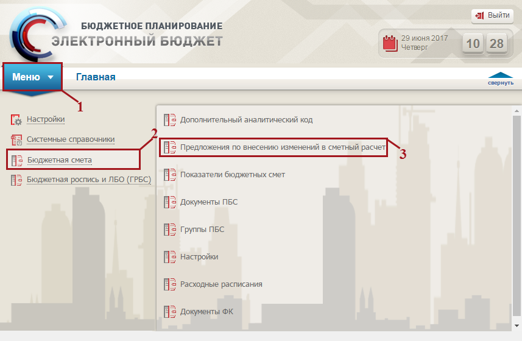
Task: Click the red calendar icon
Action: pyautogui.click(x=390, y=43)
